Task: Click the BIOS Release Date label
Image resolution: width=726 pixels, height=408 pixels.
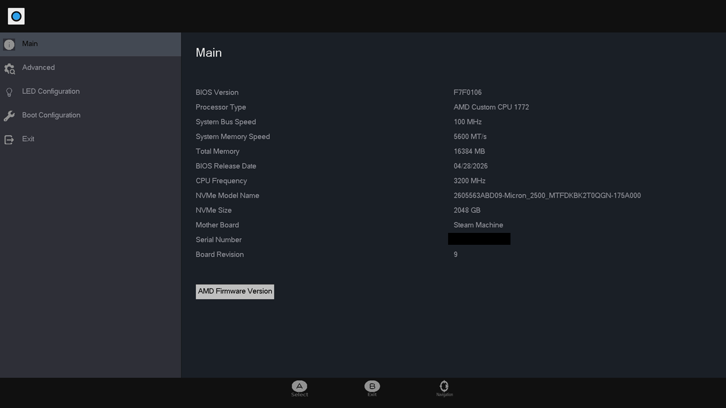Action: tap(226, 166)
